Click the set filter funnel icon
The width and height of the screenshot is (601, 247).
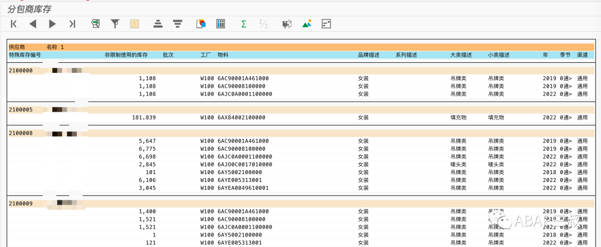coord(115,24)
